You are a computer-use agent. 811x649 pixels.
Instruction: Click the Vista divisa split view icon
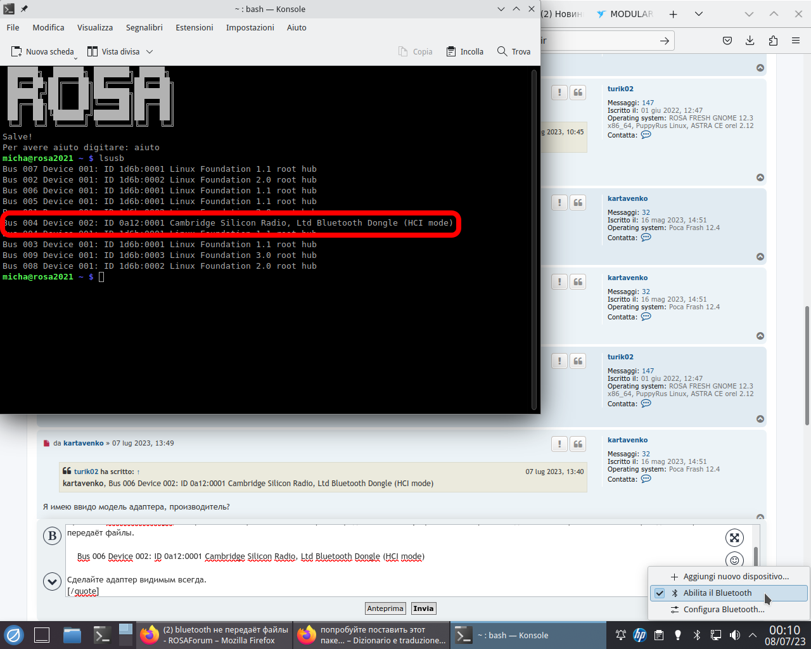click(93, 51)
